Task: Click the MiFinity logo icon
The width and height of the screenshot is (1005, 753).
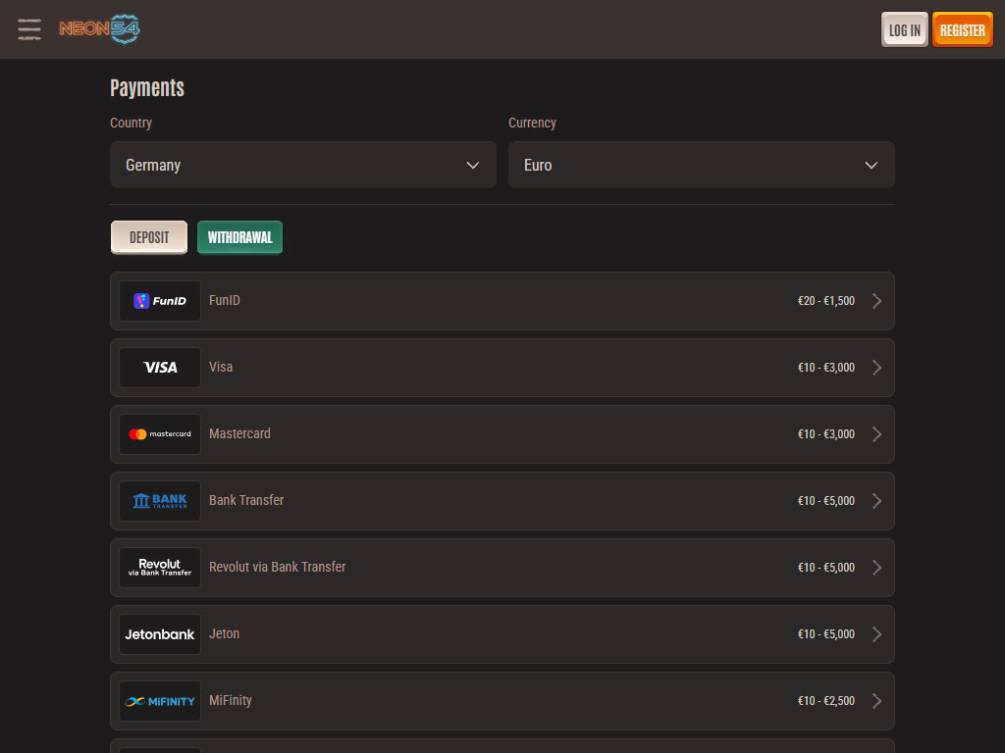Action: click(160, 700)
